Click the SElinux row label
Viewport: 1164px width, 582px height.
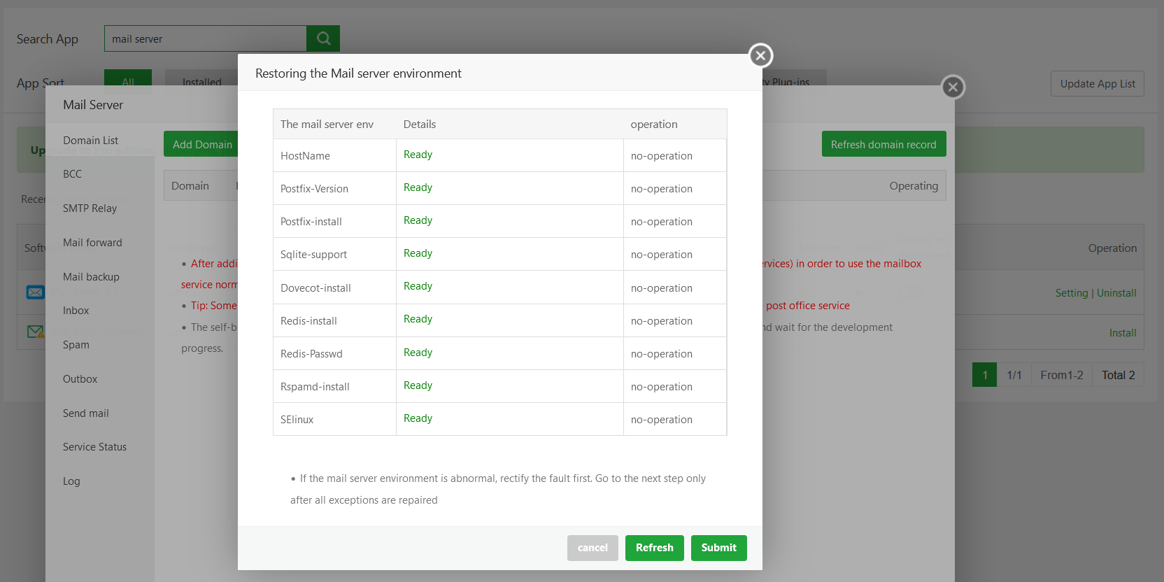tap(297, 420)
